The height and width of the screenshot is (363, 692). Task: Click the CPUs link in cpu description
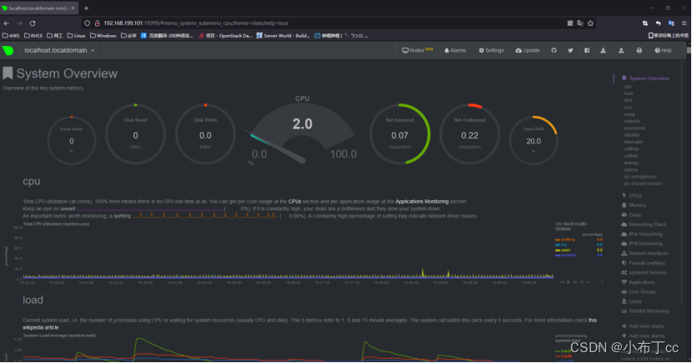[294, 201]
